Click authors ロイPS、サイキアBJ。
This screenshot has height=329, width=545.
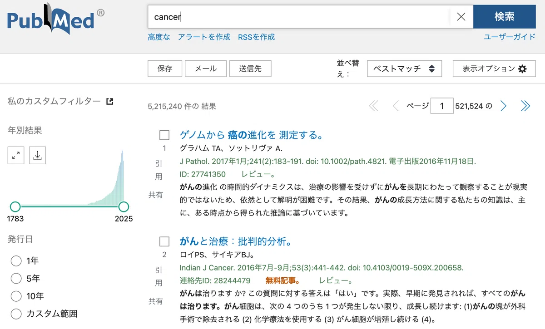click(x=217, y=255)
